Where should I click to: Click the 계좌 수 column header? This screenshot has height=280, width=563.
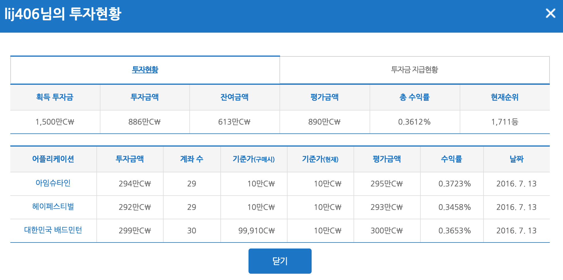tap(192, 159)
